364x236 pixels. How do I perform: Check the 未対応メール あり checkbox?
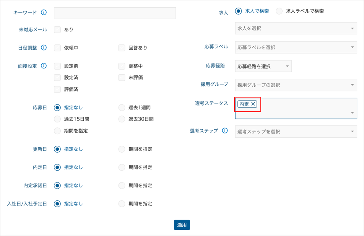click(x=57, y=29)
